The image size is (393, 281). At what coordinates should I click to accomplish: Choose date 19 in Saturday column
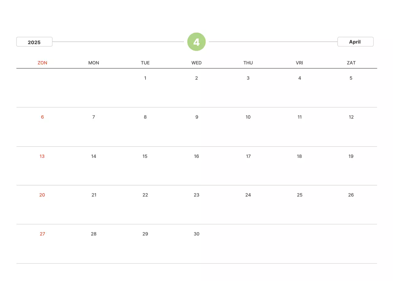(x=351, y=156)
